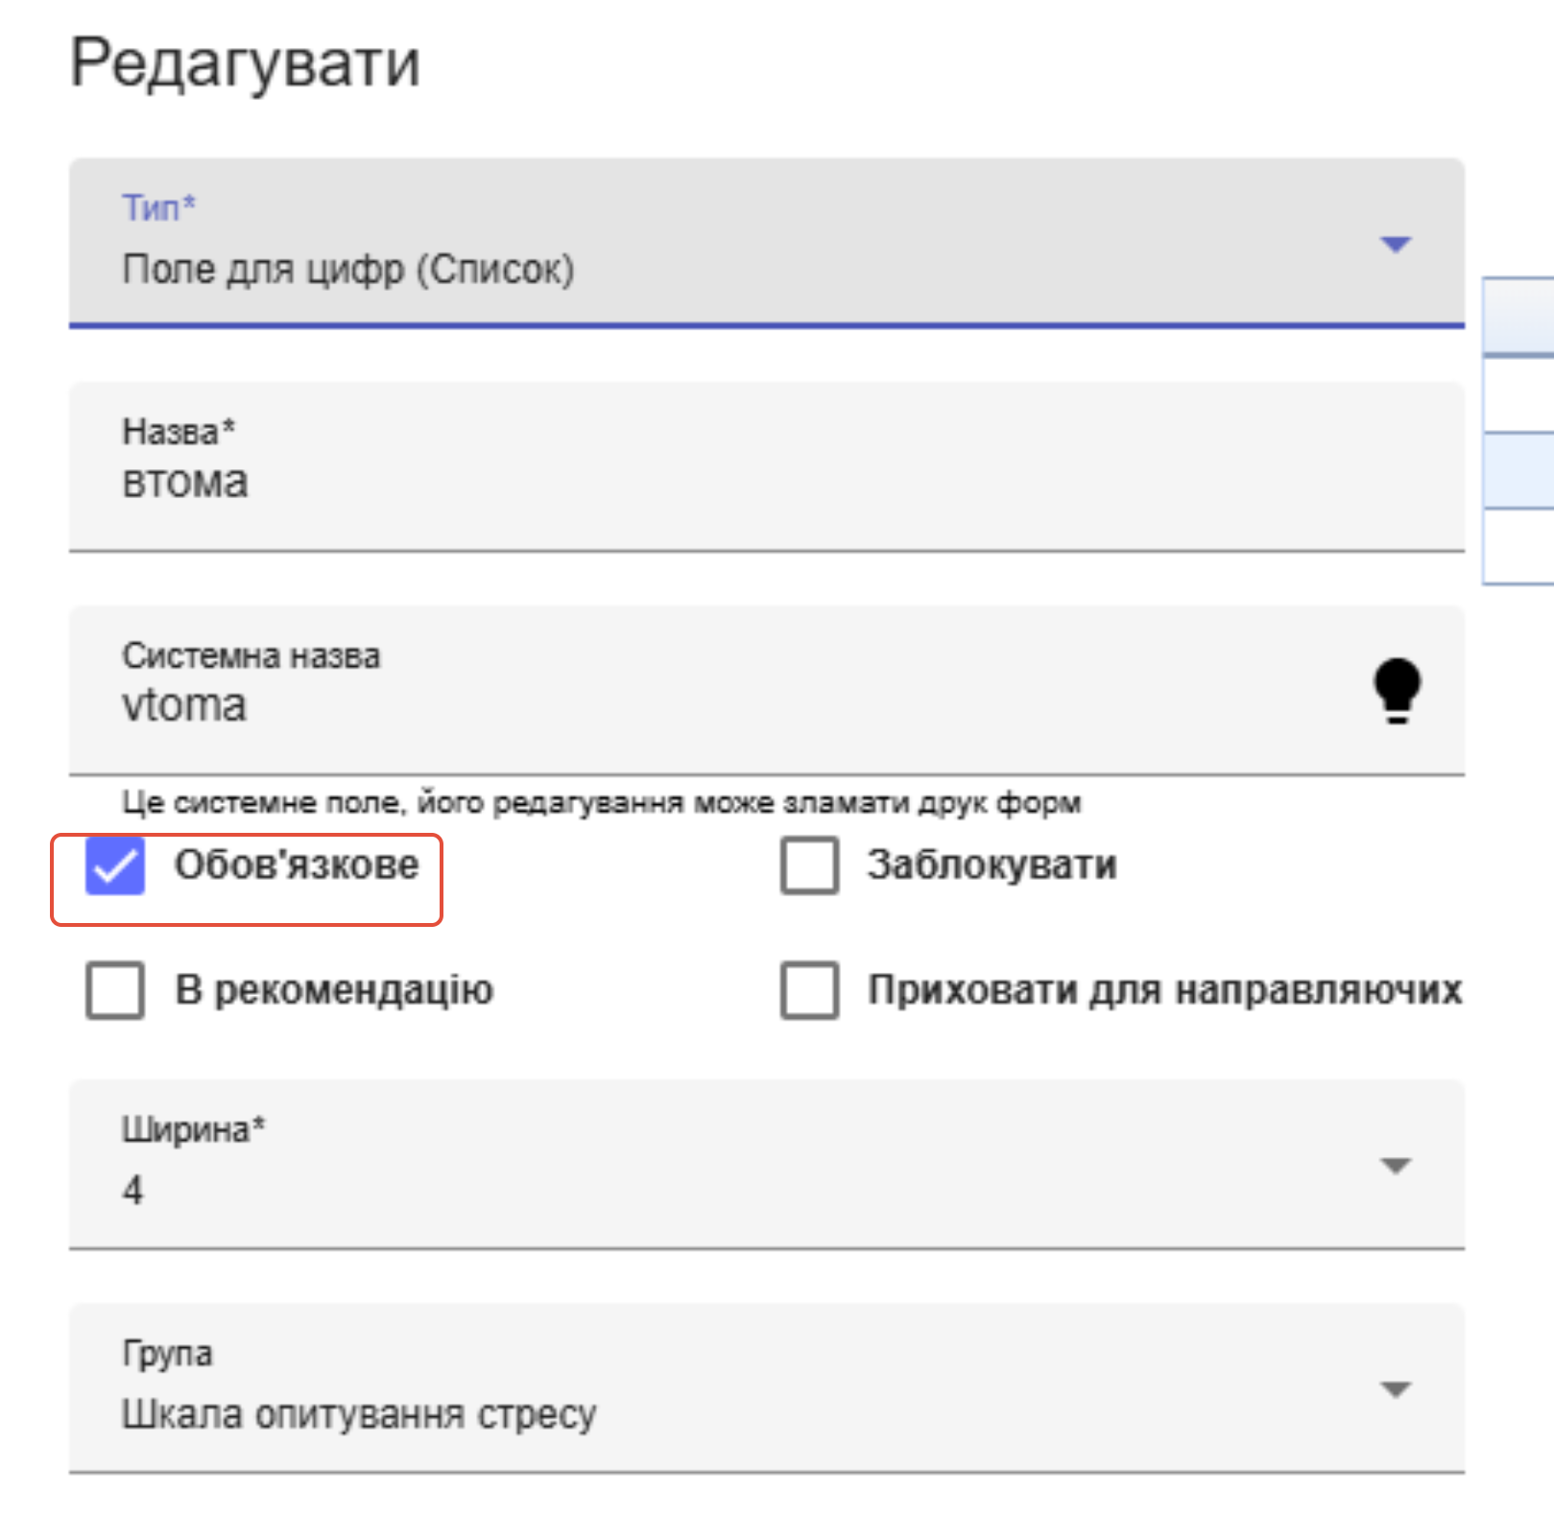This screenshot has height=1540, width=1554.
Task: Tick the В рекомендацію checkbox
Action: [115, 990]
